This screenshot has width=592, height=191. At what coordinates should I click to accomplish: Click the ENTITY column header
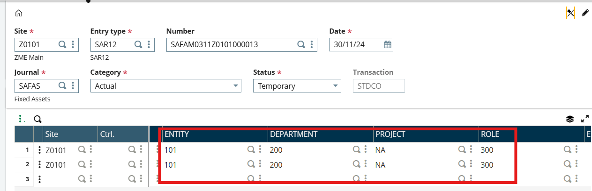tap(215, 134)
